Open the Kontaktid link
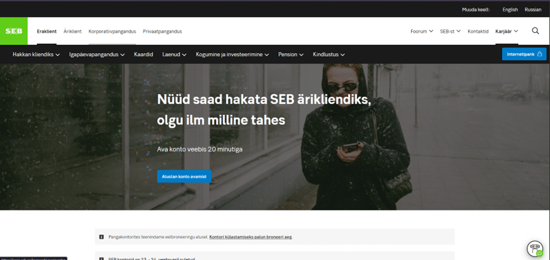550x260 pixels. 478,31
